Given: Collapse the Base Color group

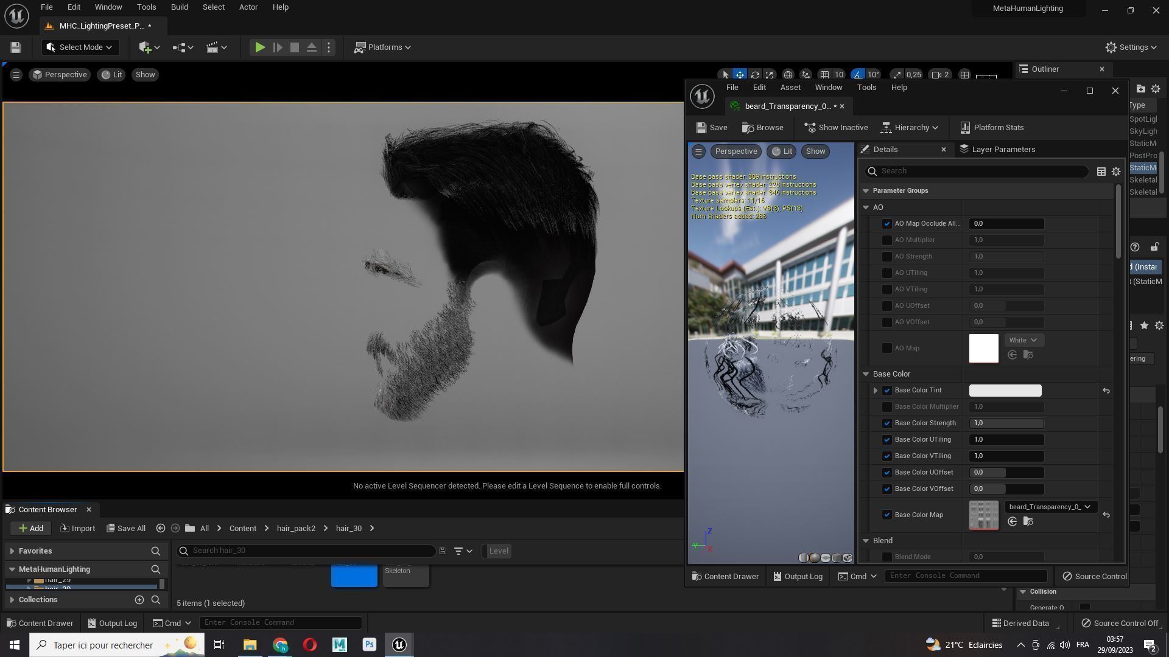Looking at the screenshot, I should 866,374.
